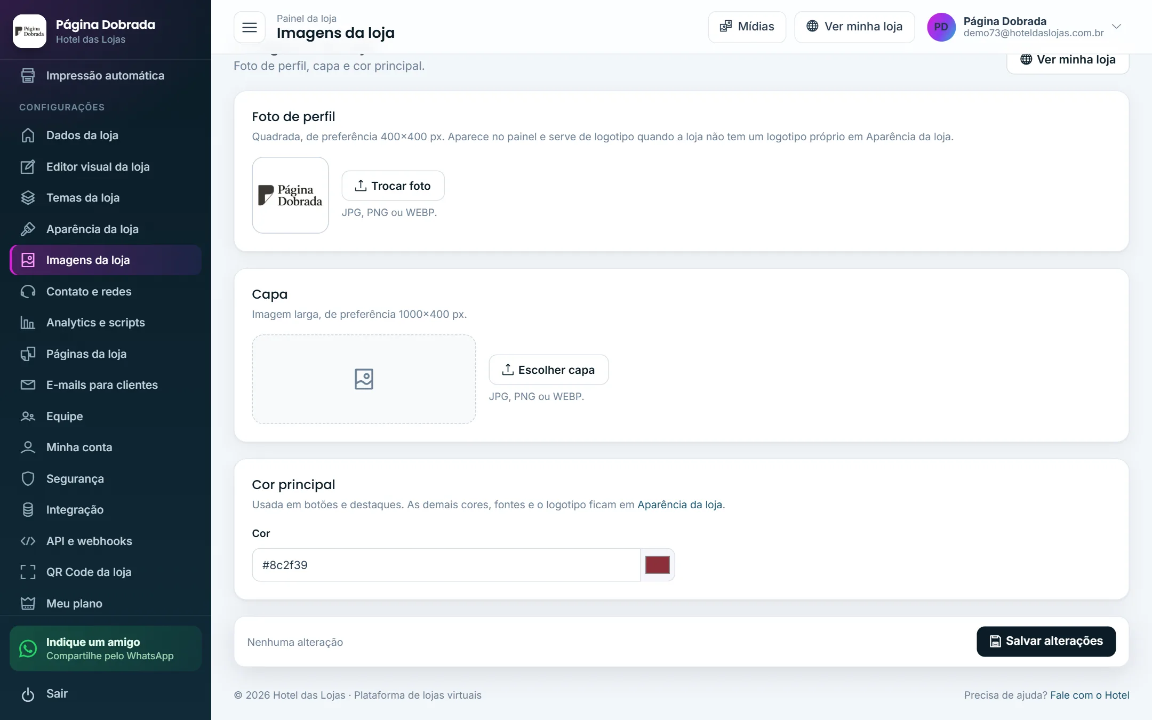
Task: Click the Cor hex input field
Action: coord(446,565)
